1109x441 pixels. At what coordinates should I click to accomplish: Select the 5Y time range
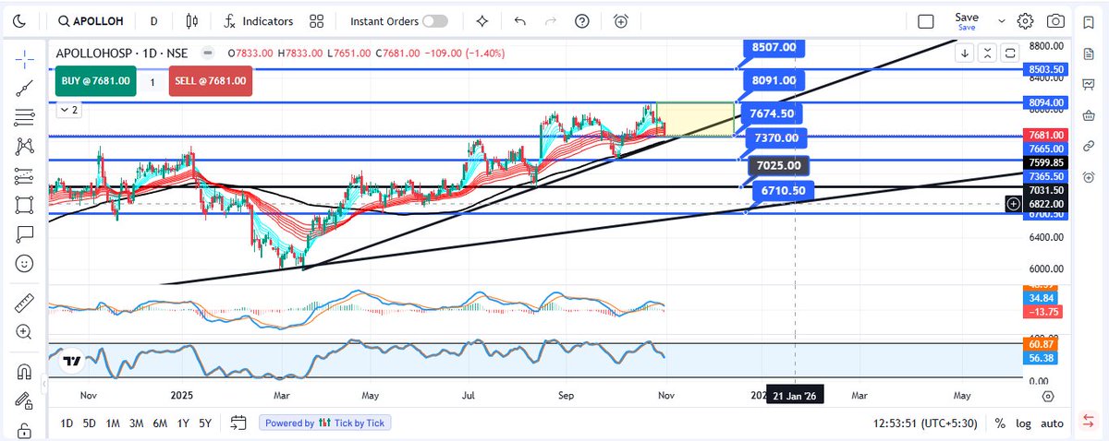[205, 423]
